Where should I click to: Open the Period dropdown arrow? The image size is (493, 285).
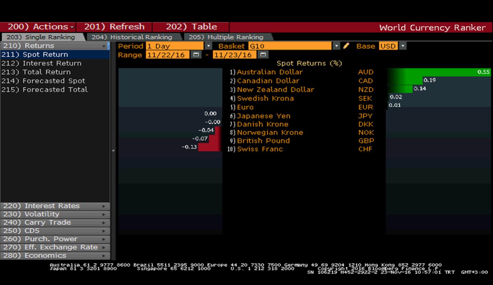click(x=208, y=46)
